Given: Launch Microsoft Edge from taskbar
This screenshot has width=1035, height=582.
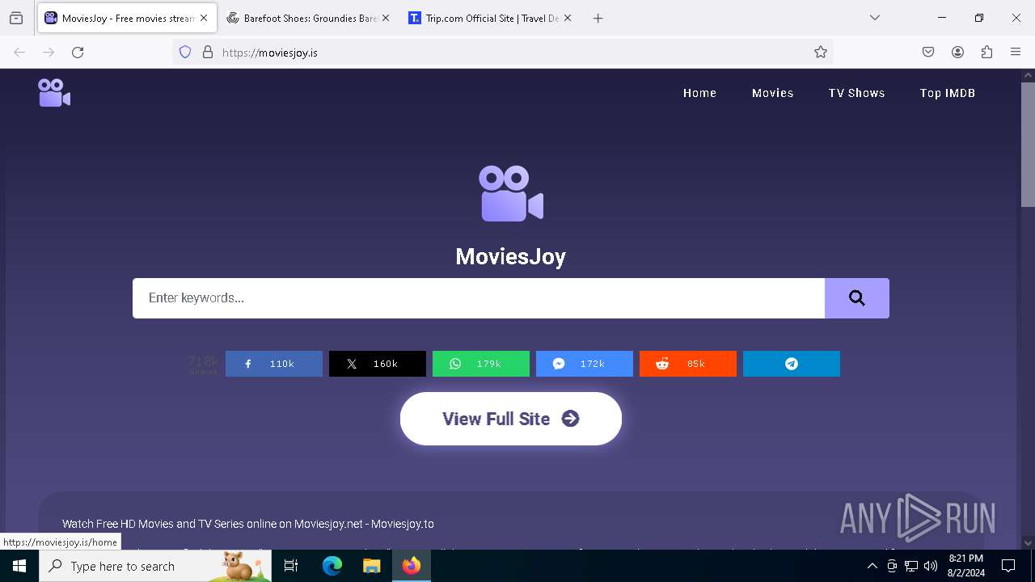Looking at the screenshot, I should coord(332,566).
